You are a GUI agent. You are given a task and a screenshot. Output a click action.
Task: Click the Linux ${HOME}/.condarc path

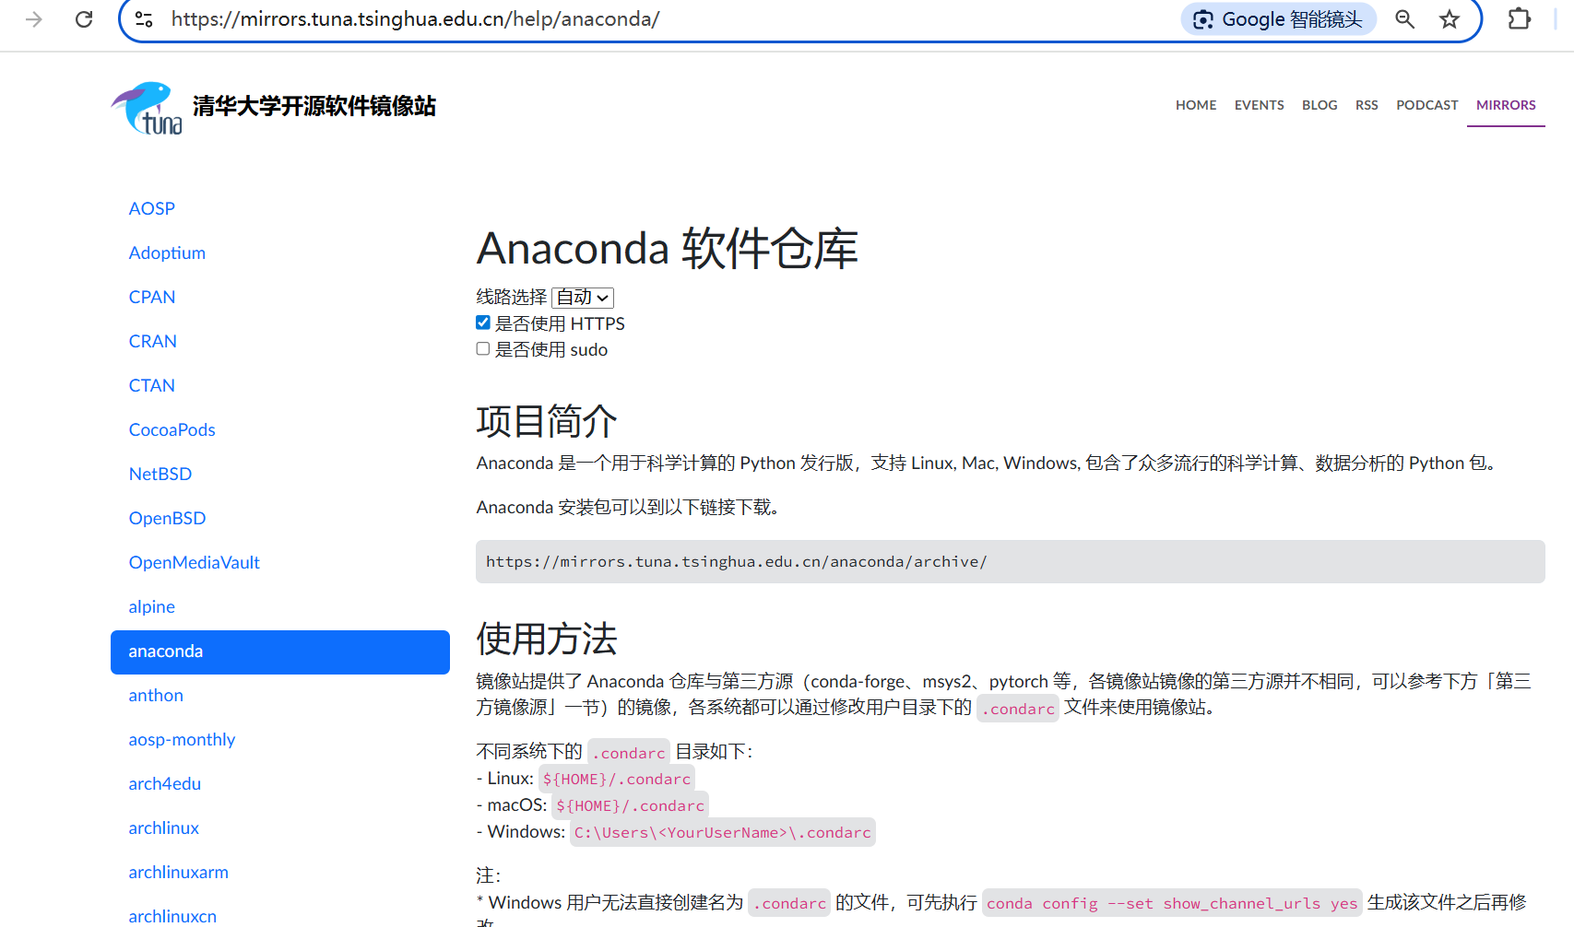click(617, 779)
